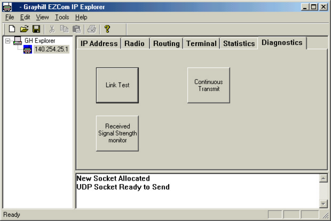Collapse the GH Explorer tree node

[8, 41]
